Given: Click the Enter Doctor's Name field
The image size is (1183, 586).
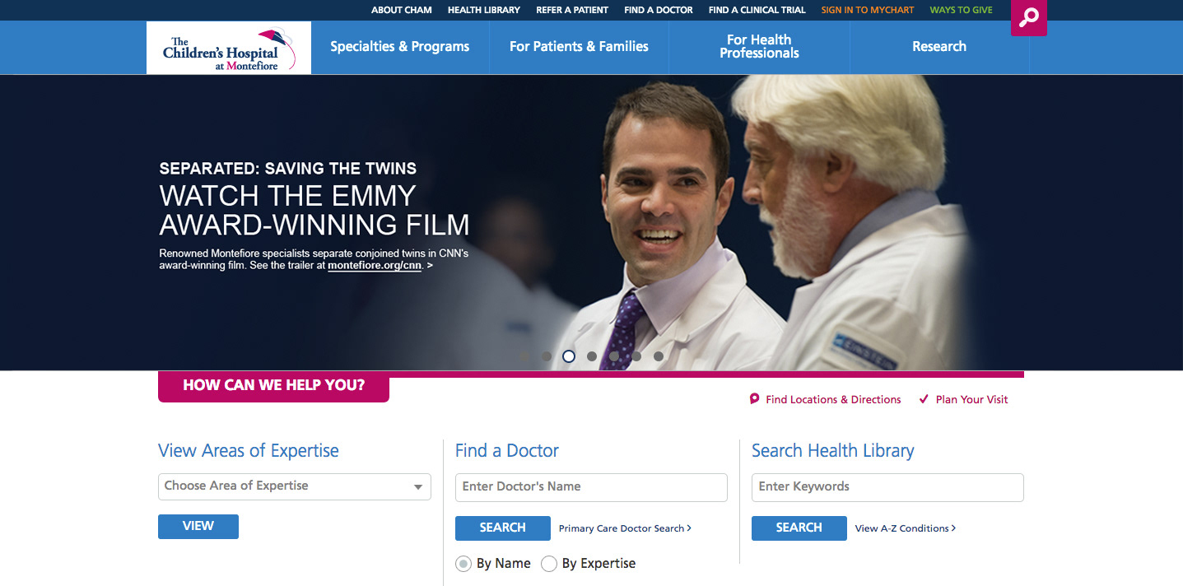Looking at the screenshot, I should [x=591, y=487].
